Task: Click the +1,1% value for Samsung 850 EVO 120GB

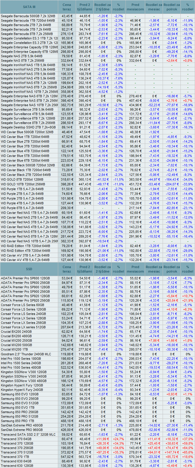Action: [x=188, y=394]
